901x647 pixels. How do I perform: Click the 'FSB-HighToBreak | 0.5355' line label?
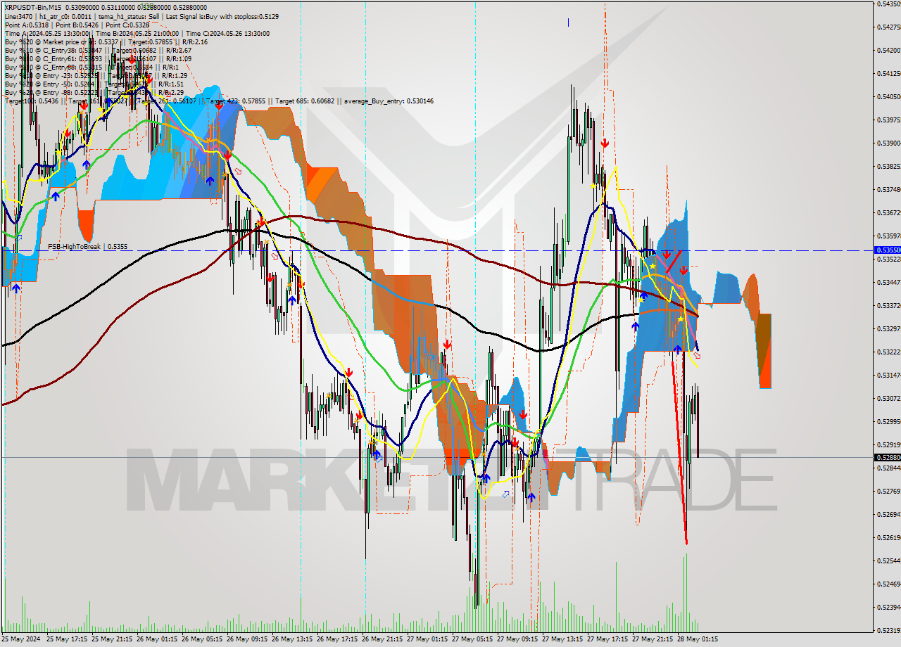[88, 247]
